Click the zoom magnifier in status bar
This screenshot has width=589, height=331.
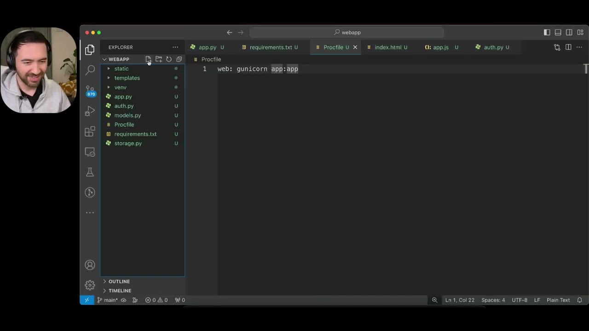click(434, 300)
